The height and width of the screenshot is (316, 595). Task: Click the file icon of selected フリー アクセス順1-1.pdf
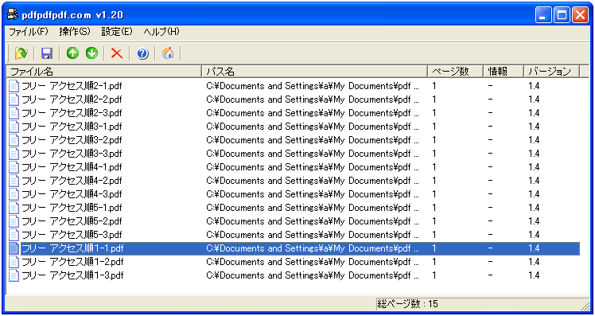[14, 248]
